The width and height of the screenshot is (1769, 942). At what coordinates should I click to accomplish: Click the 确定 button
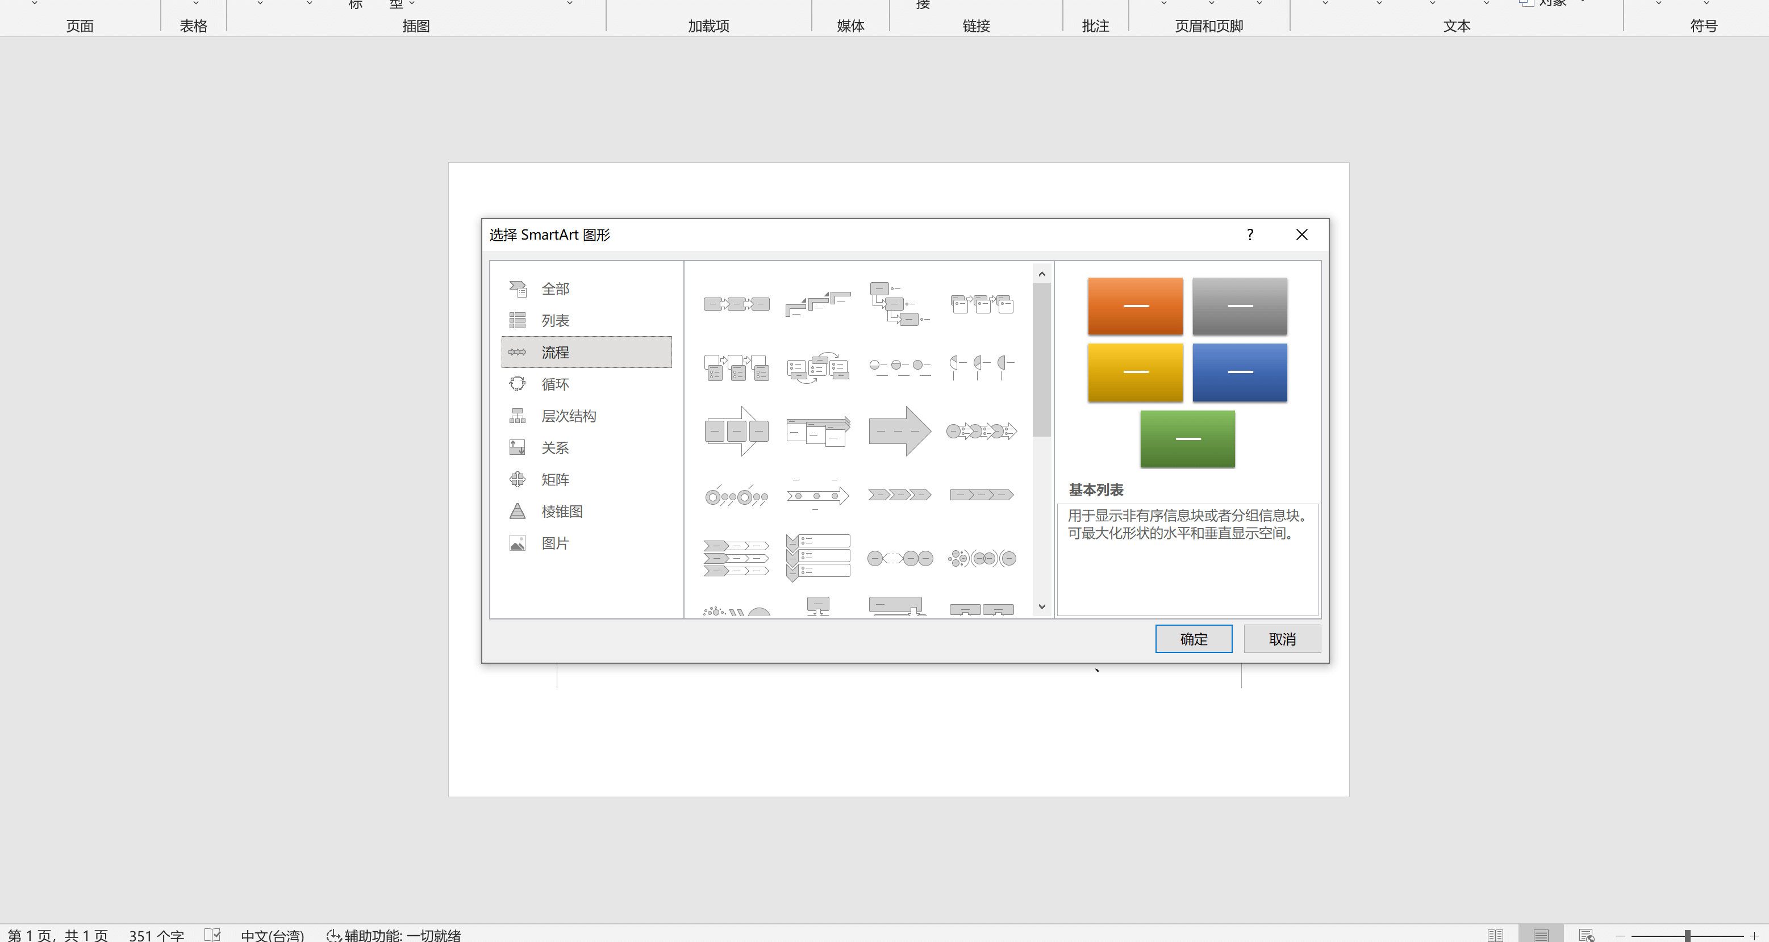tap(1193, 639)
